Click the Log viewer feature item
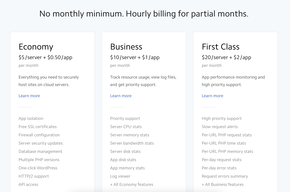This screenshot has height=192, width=290. coord(120,176)
